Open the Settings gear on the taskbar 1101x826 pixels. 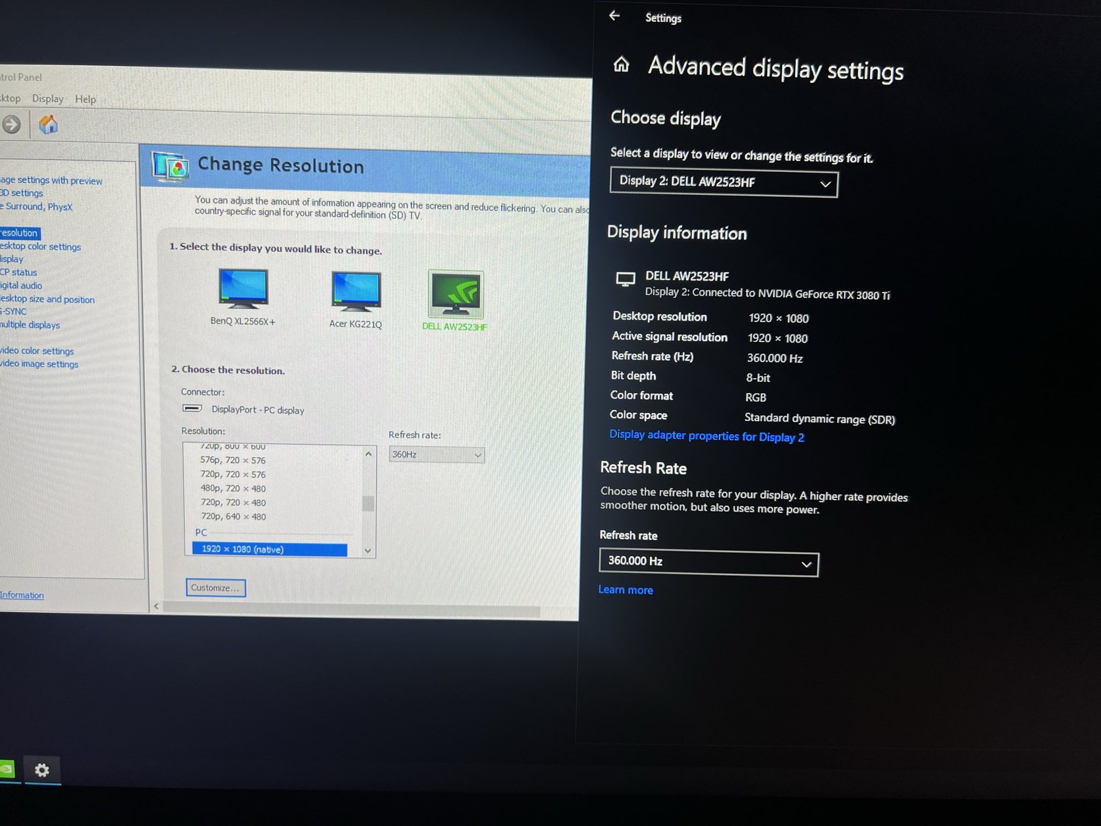point(42,769)
